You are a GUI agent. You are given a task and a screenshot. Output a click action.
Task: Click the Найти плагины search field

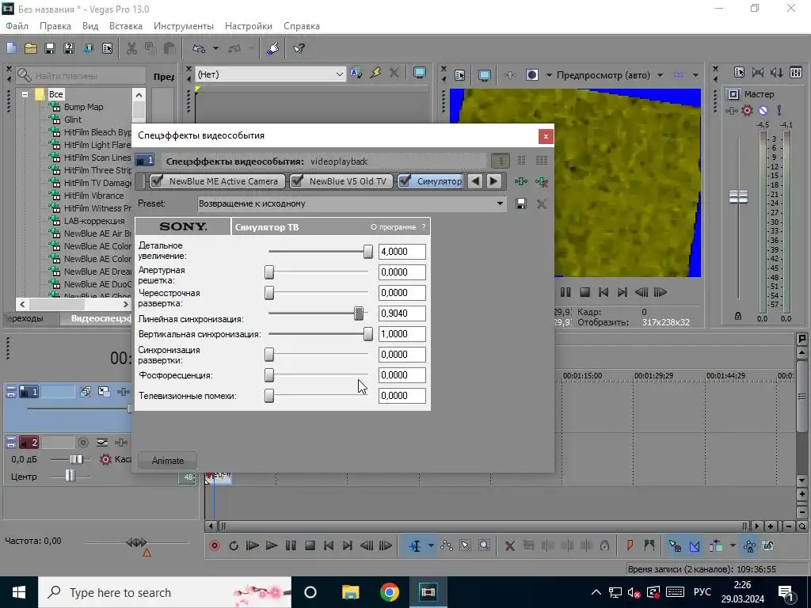click(x=81, y=76)
